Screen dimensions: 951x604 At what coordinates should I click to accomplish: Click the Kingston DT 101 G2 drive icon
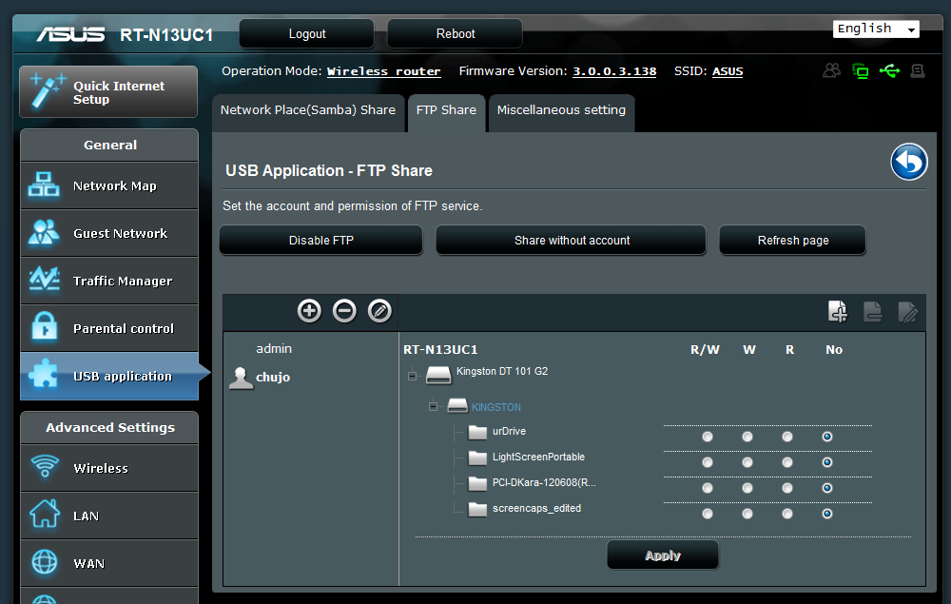click(438, 375)
